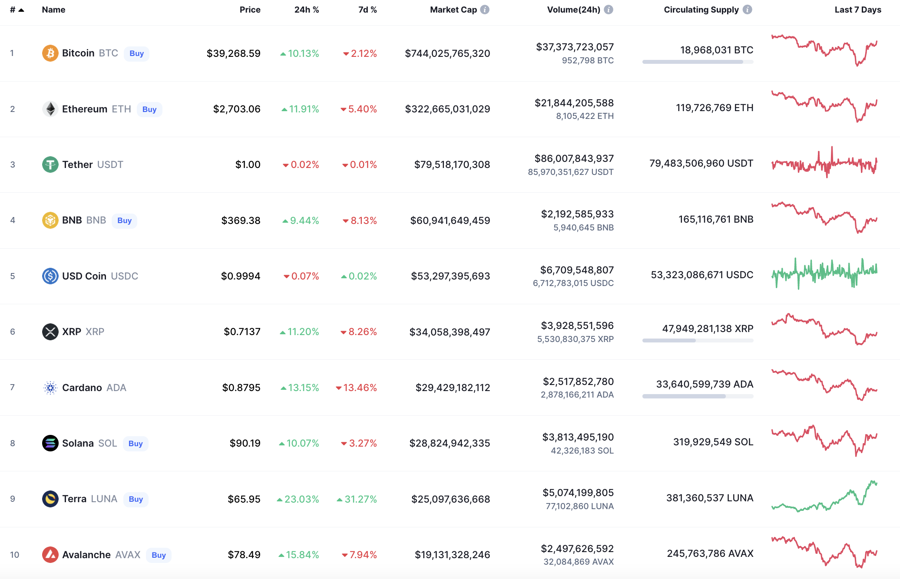The height and width of the screenshot is (579, 900).
Task: Click the XRP logo icon
Action: [50, 332]
